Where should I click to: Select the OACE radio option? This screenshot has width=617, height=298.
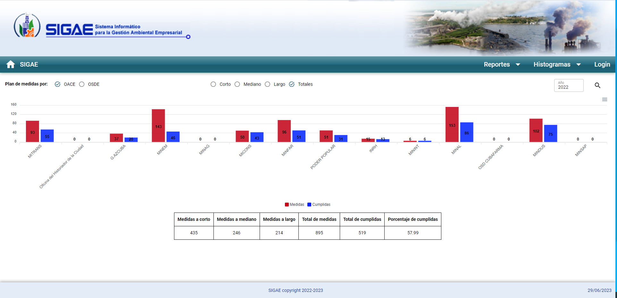(58, 84)
